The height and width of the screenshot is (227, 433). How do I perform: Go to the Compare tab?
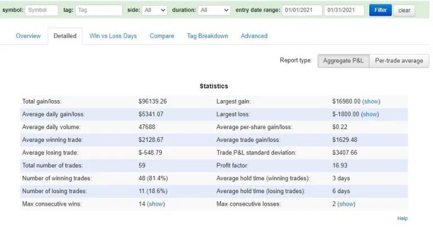click(x=162, y=36)
